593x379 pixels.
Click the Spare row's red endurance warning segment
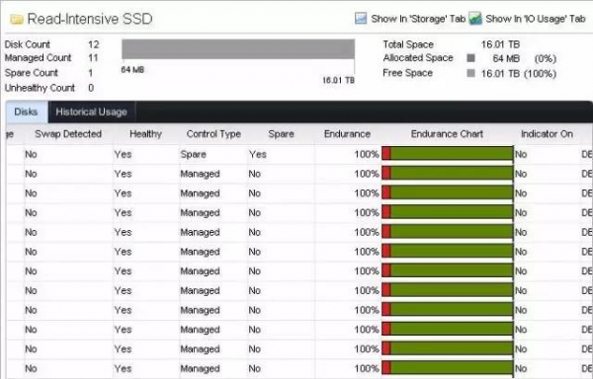tap(386, 154)
